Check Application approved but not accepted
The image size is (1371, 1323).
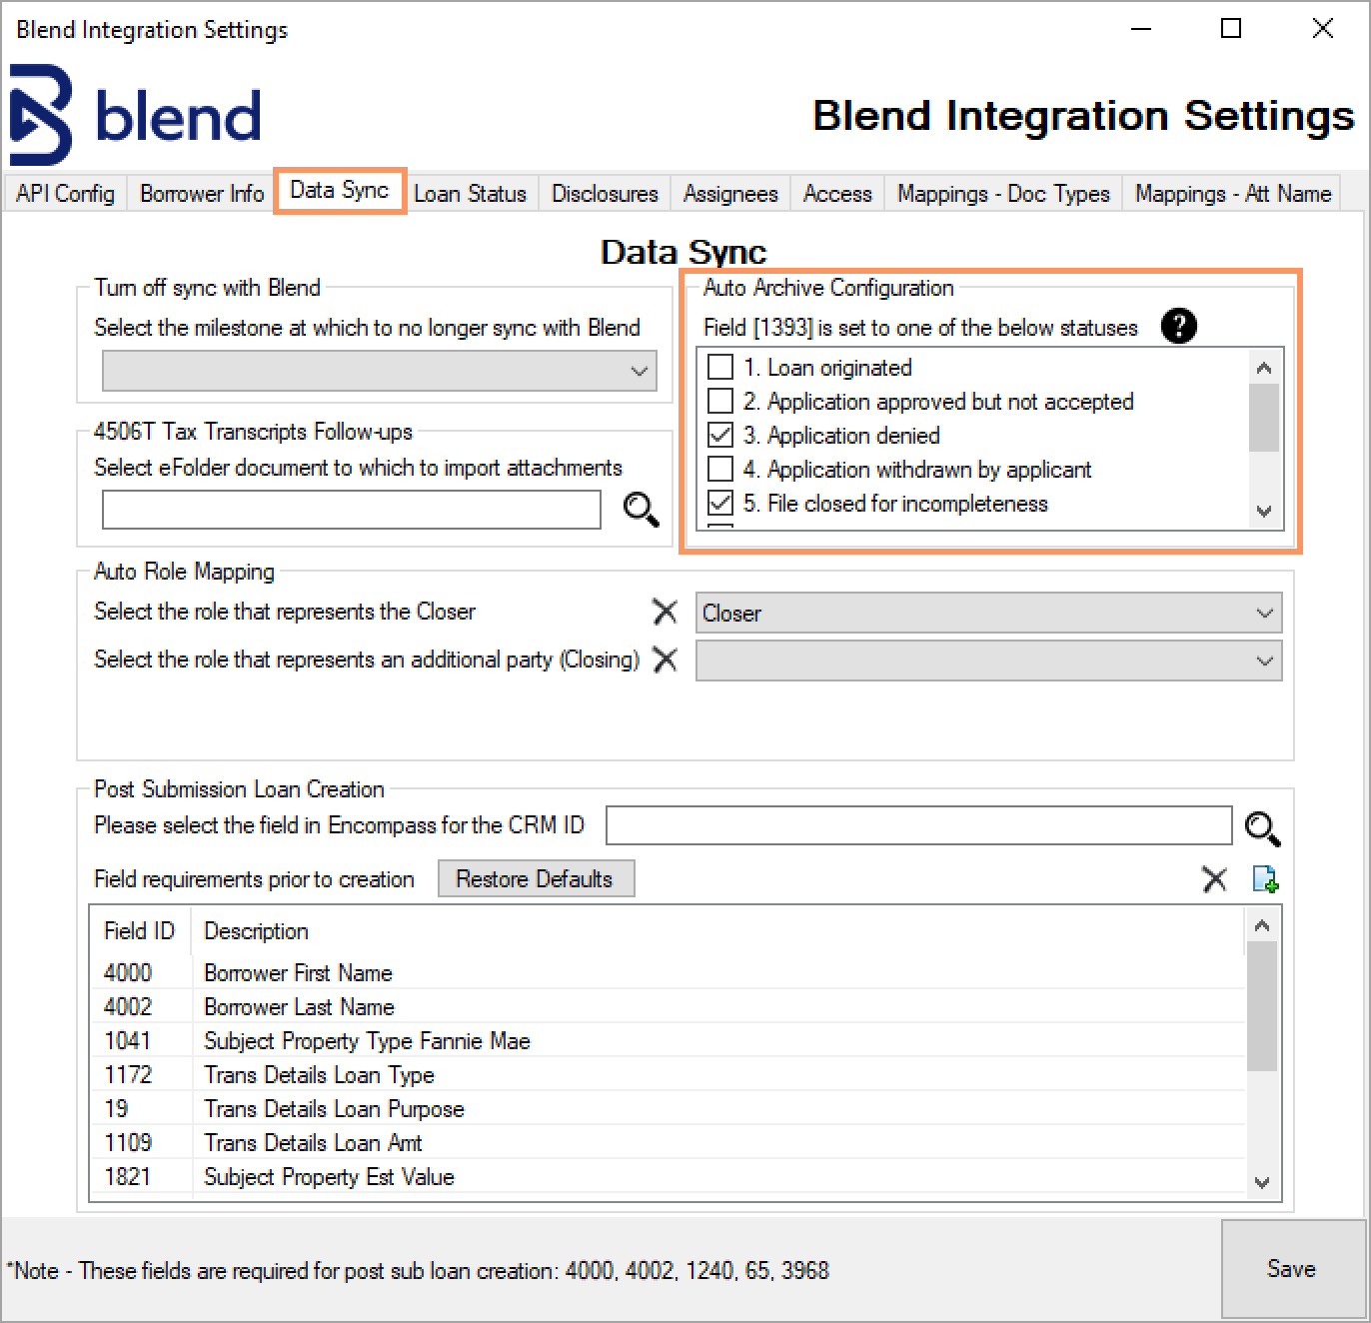click(x=720, y=402)
